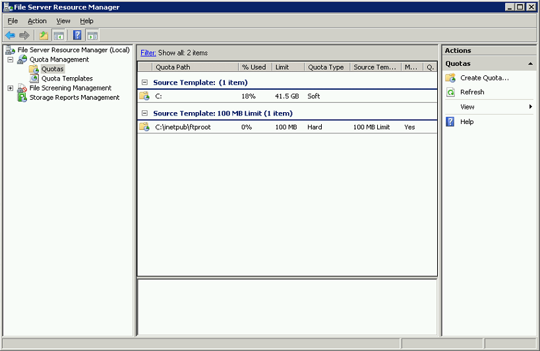This screenshot has width=540, height=351.
Task: Click the Hard quota type cell
Action: tap(315, 127)
